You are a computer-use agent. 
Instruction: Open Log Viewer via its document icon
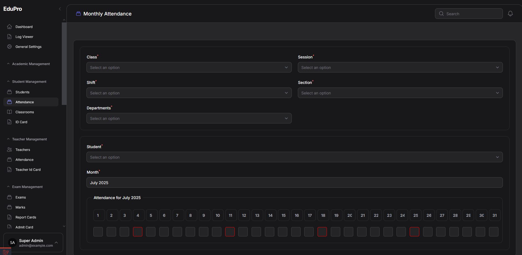(9, 37)
